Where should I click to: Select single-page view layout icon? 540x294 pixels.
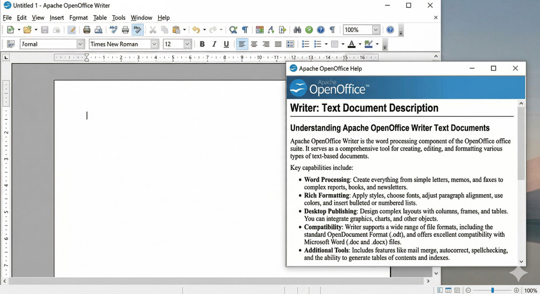click(x=440, y=290)
